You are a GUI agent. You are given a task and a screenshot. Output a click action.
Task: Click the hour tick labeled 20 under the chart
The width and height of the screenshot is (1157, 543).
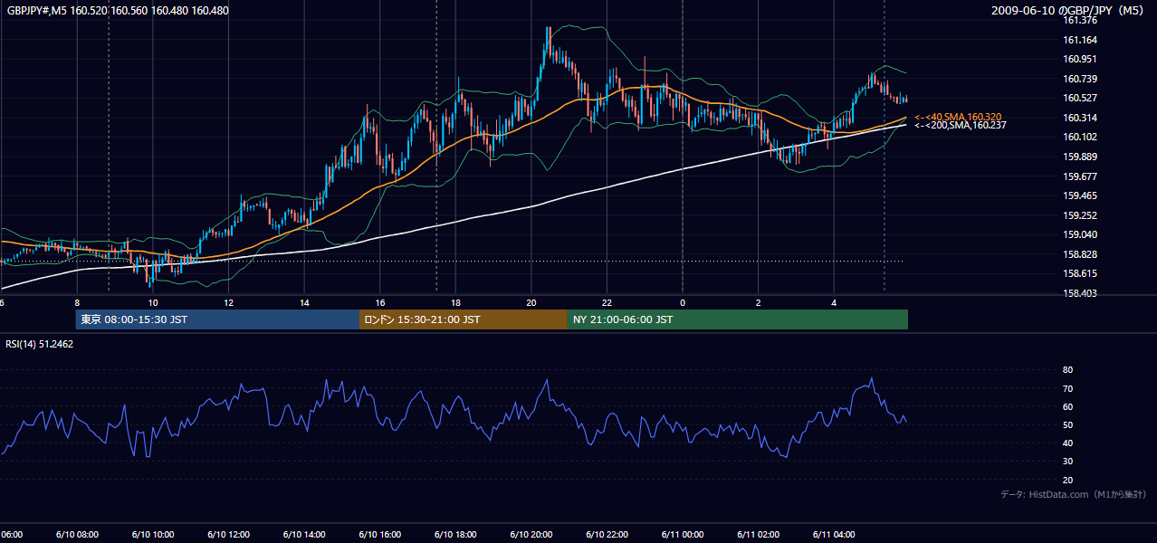531,302
